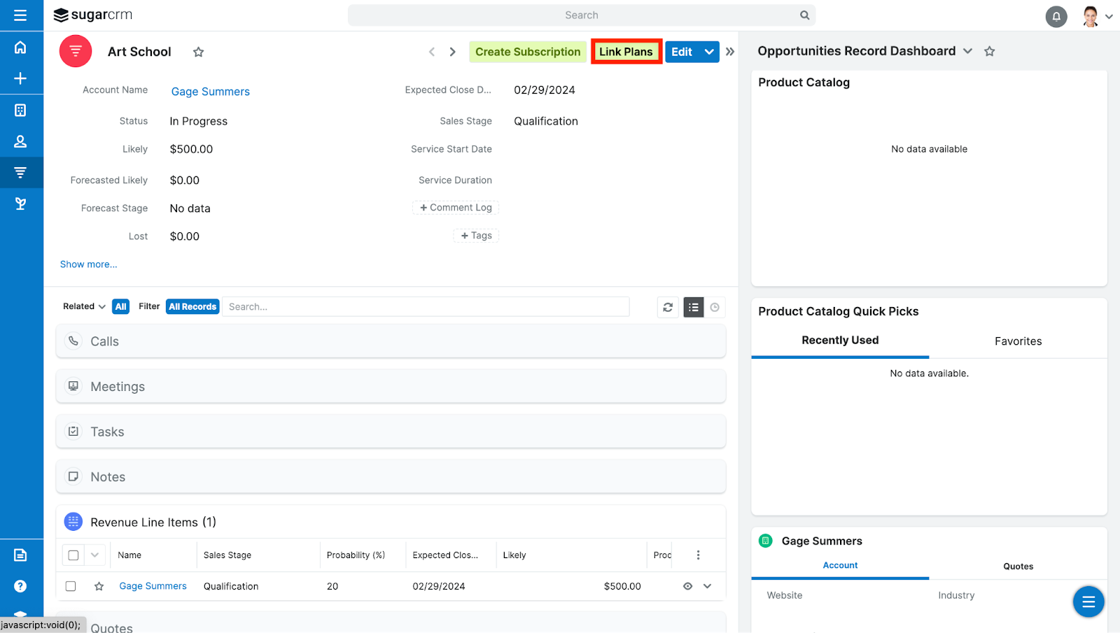
Task: Expand the Edit button dropdown arrow
Action: (x=709, y=51)
